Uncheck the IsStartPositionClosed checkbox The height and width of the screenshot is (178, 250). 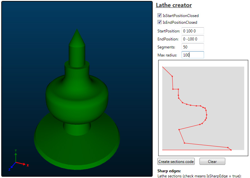click(159, 15)
